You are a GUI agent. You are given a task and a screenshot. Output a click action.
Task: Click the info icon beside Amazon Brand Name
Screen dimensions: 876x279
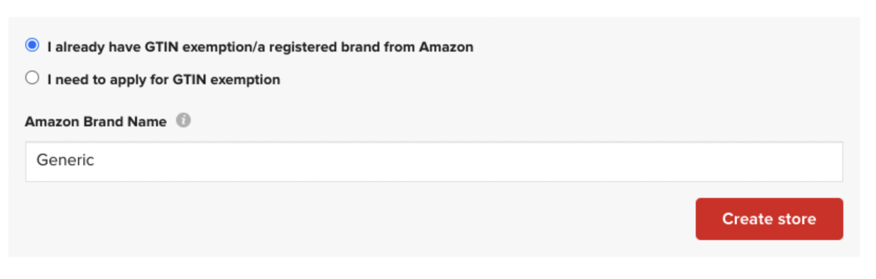pos(183,121)
